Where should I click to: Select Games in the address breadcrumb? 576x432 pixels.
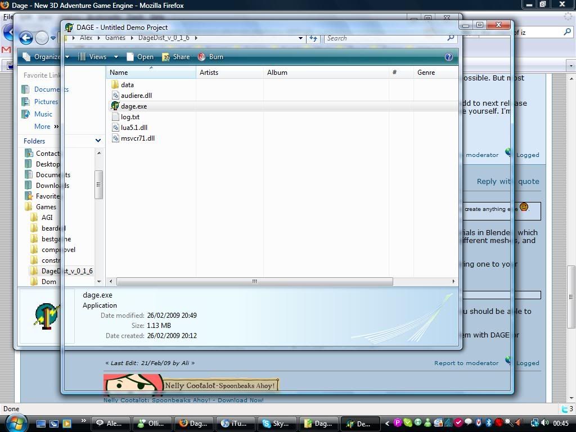pyautogui.click(x=115, y=38)
